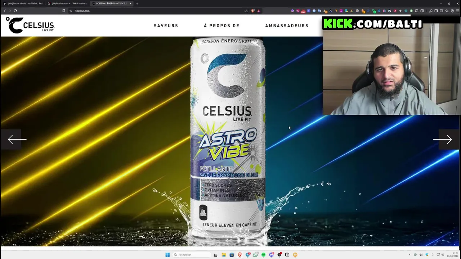This screenshot has width=461, height=259.
Task: Toggle browser sidebar panel icon
Action: point(436,11)
